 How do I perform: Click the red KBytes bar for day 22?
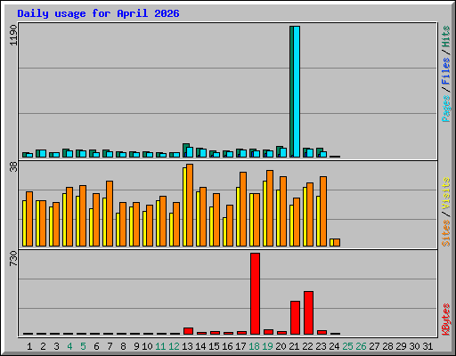[308, 313]
